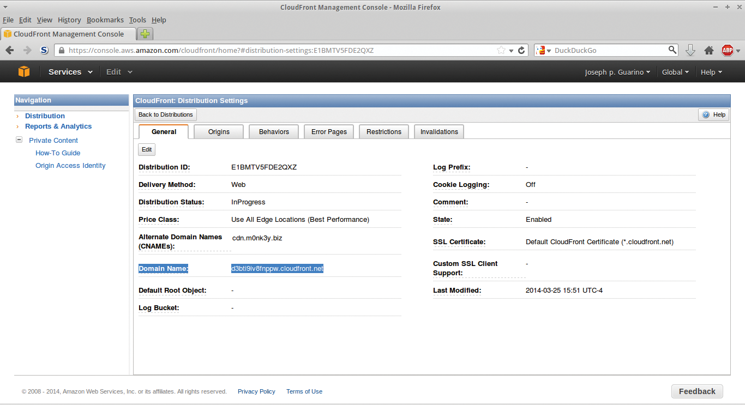This screenshot has width=745, height=405.
Task: Click the Alternate Domain Names label
Action: (x=181, y=241)
